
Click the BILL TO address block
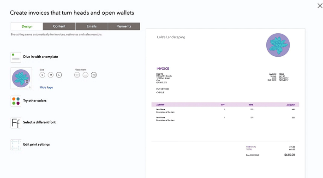point(164,78)
